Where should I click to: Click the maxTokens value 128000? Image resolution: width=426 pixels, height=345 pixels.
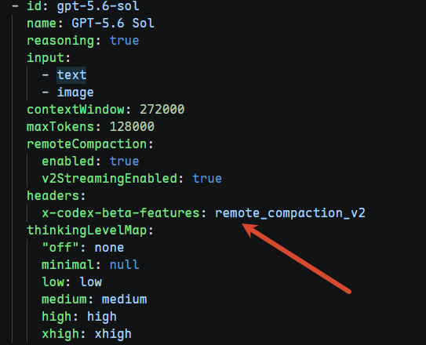point(132,127)
